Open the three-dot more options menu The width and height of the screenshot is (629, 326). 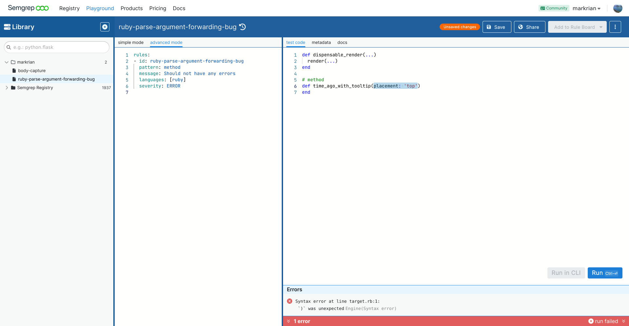[615, 27]
